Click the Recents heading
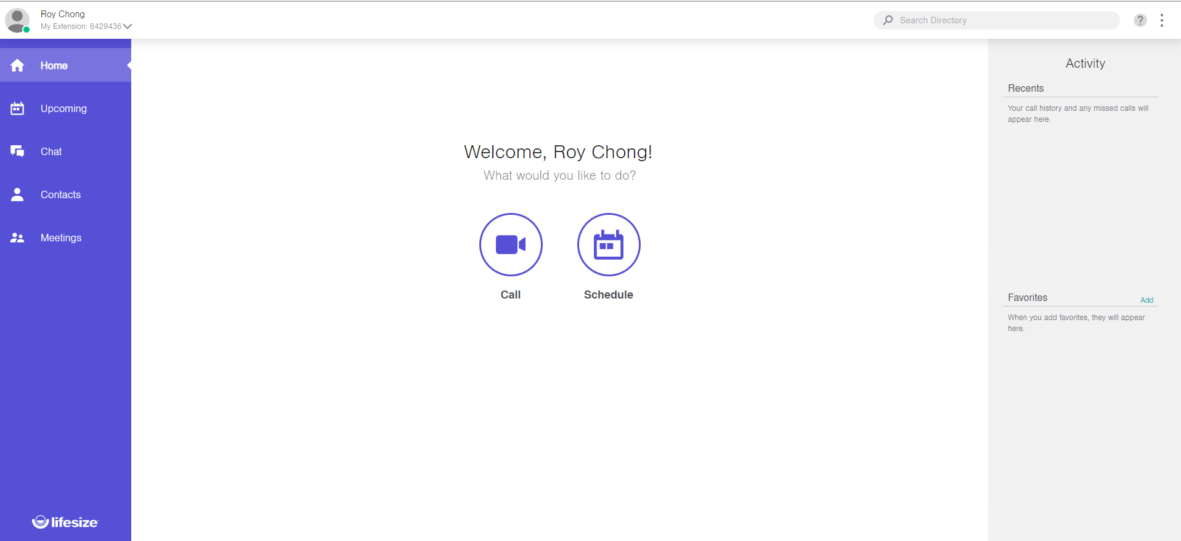The width and height of the screenshot is (1181, 541). pos(1026,89)
